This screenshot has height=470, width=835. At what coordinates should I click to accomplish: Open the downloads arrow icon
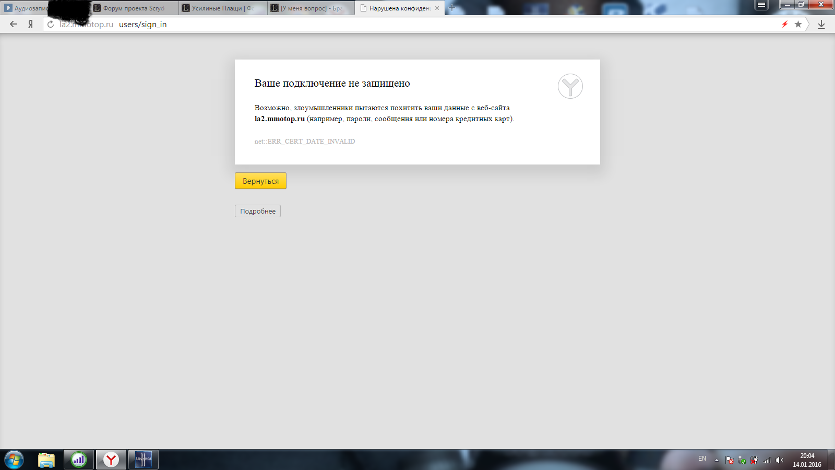tap(821, 24)
